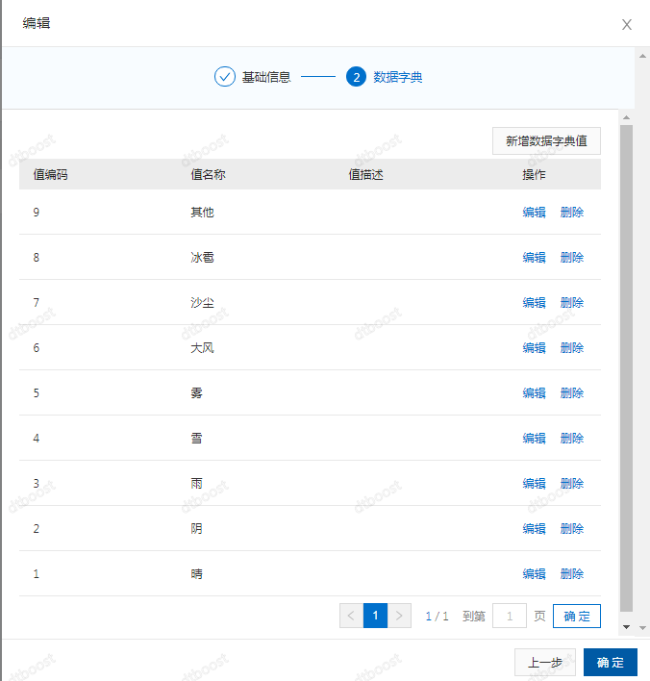Edit the 大风 dictionary value
The image size is (650, 681).
(534, 348)
